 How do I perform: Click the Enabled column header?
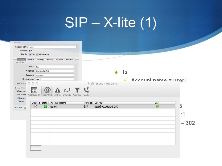(x=36, y=103)
